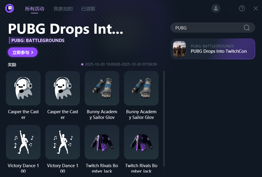Switch to the 已领取 tab
Image resolution: width=262 pixels, height=177 pixels.
88,9
